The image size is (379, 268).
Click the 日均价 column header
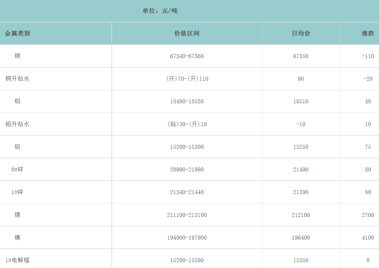point(301,34)
